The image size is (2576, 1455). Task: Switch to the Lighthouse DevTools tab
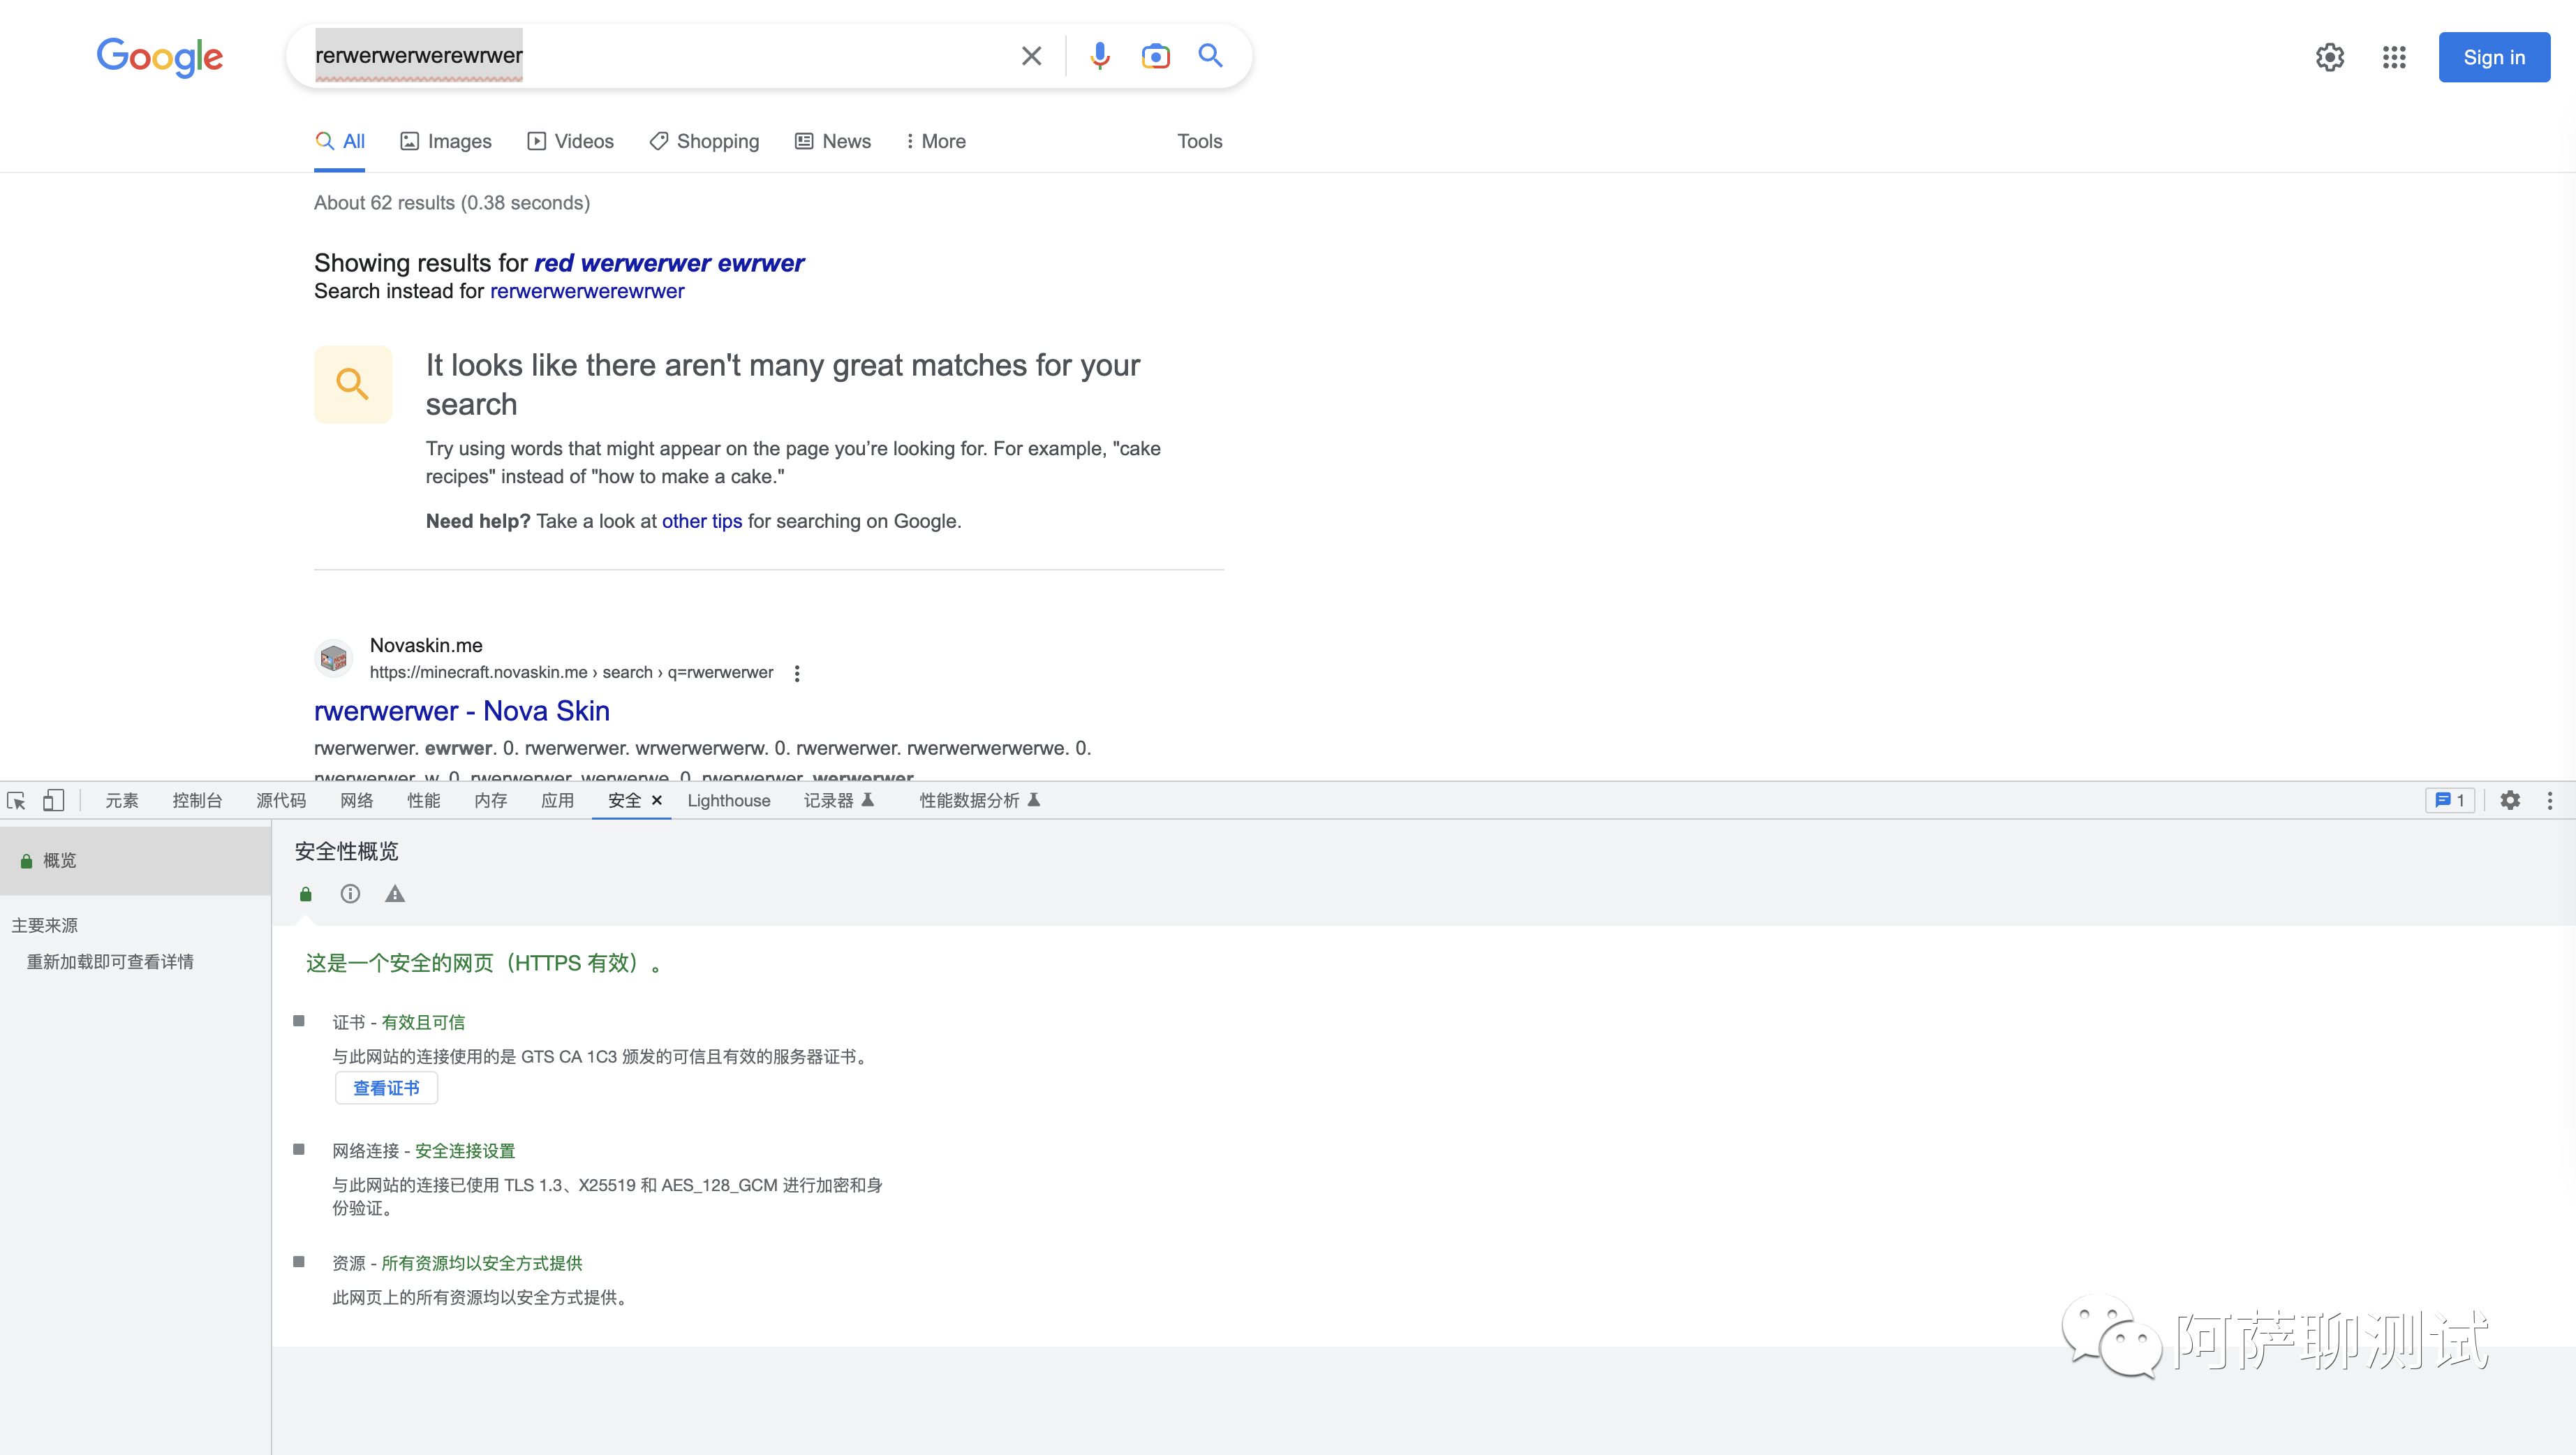coord(728,800)
